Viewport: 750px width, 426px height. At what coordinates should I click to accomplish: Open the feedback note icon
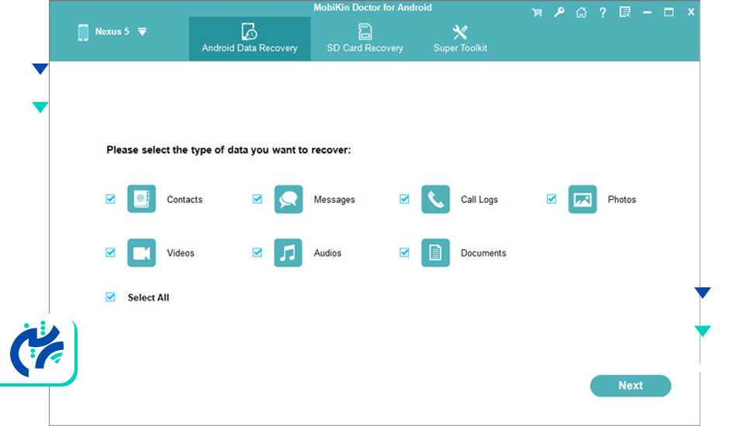tap(624, 12)
